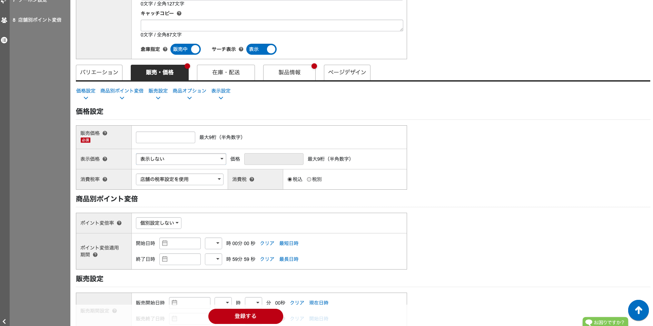Toggle the サーチ表示 表示 switch
The width and height of the screenshot is (653, 326).
click(261, 49)
